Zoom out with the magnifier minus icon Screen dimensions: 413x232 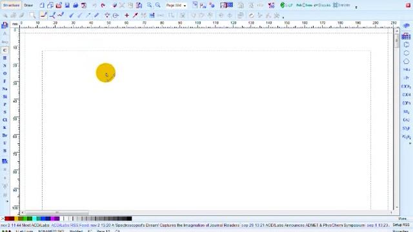pos(157,5)
